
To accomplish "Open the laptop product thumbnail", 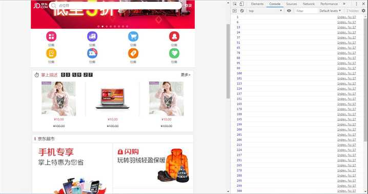I will (112, 99).
